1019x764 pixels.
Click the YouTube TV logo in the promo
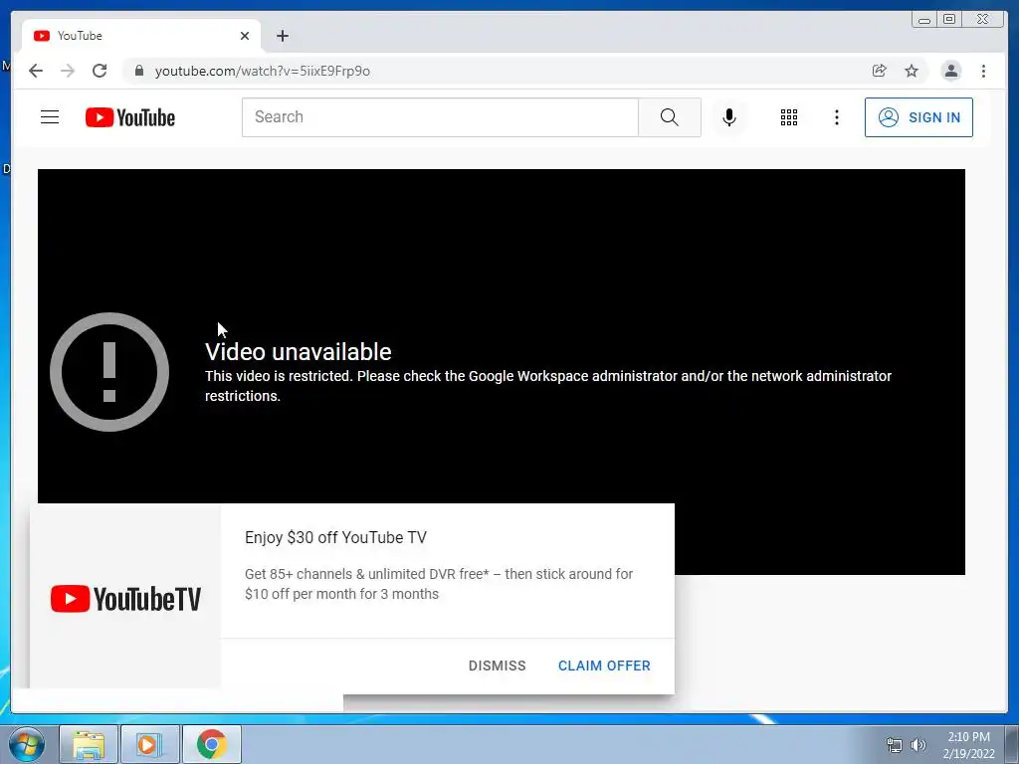125,598
